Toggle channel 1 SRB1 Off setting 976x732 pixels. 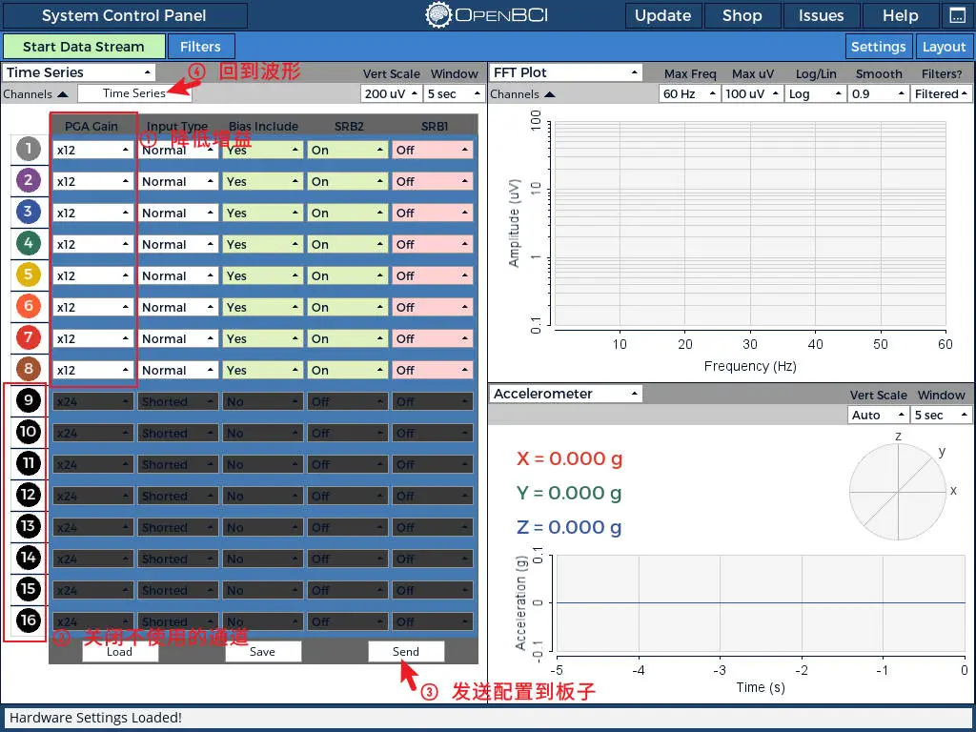point(432,150)
